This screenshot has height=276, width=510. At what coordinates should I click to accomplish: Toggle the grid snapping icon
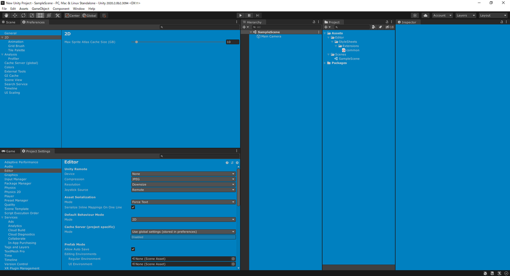click(104, 15)
